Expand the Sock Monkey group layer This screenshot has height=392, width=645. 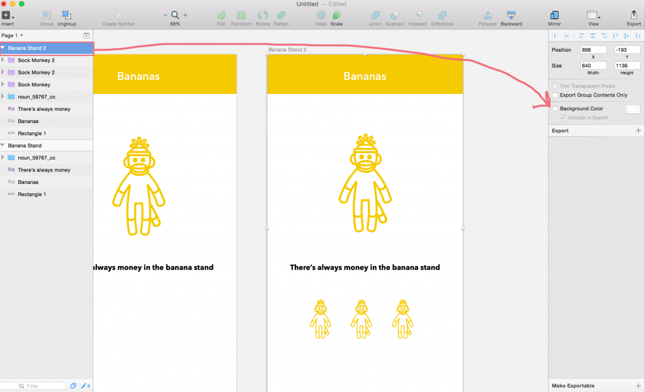click(x=3, y=84)
